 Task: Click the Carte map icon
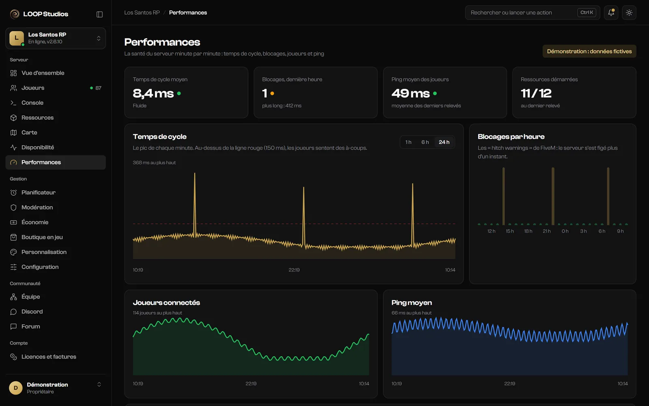click(13, 132)
